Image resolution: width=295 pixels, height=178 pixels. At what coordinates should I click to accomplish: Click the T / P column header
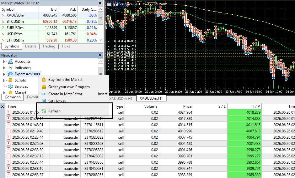click(x=244, y=106)
